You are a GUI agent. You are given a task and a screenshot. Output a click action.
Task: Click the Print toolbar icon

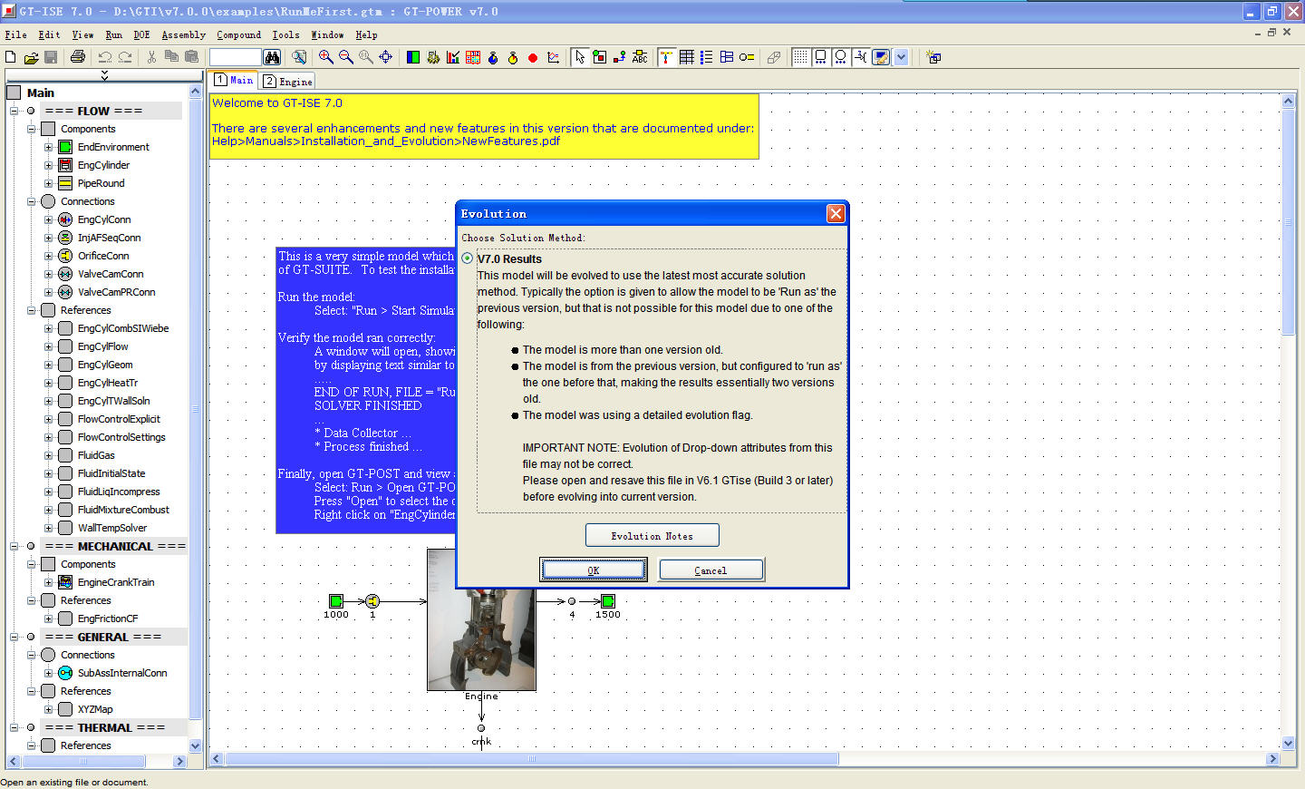78,57
